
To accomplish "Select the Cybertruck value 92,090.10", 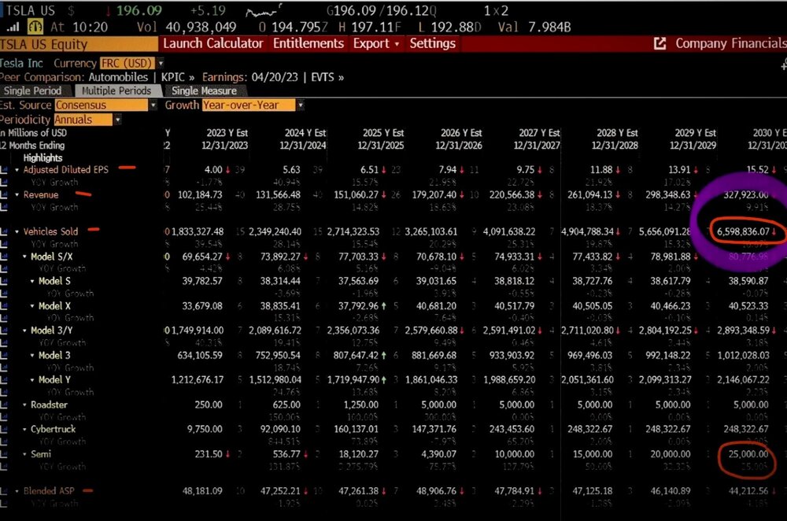I will (x=283, y=429).
